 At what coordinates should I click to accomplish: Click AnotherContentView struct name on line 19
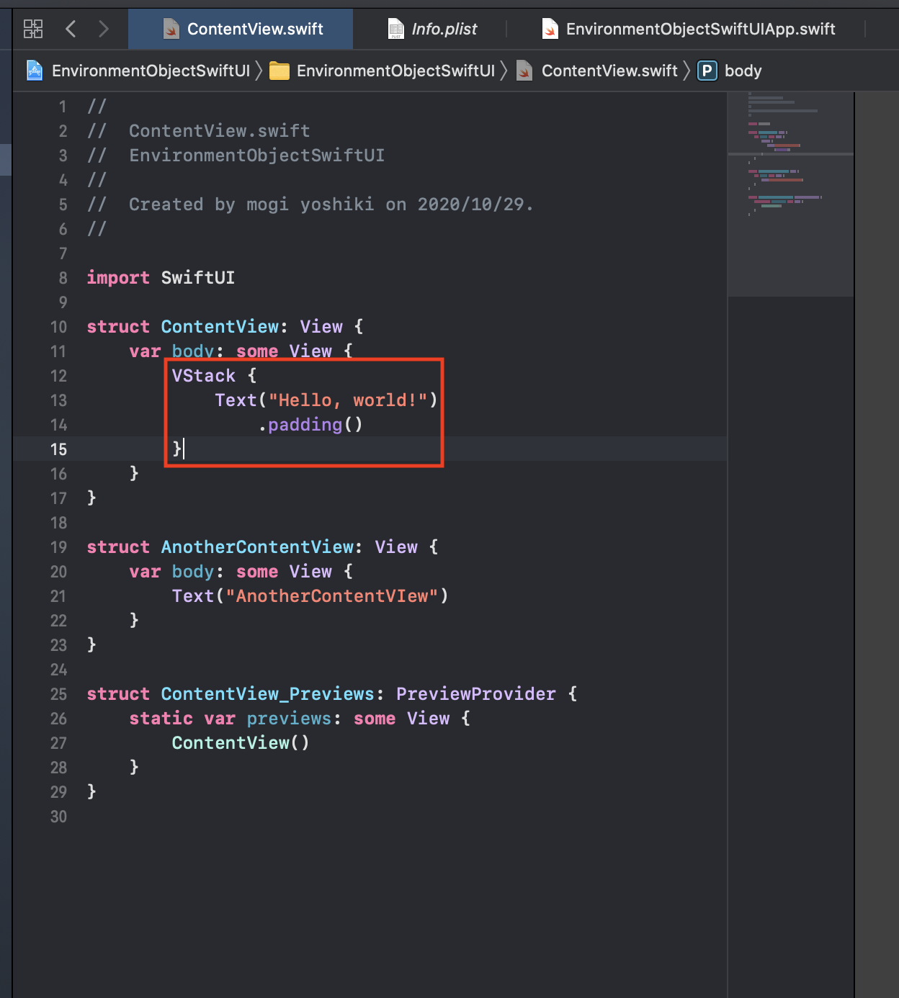[257, 547]
